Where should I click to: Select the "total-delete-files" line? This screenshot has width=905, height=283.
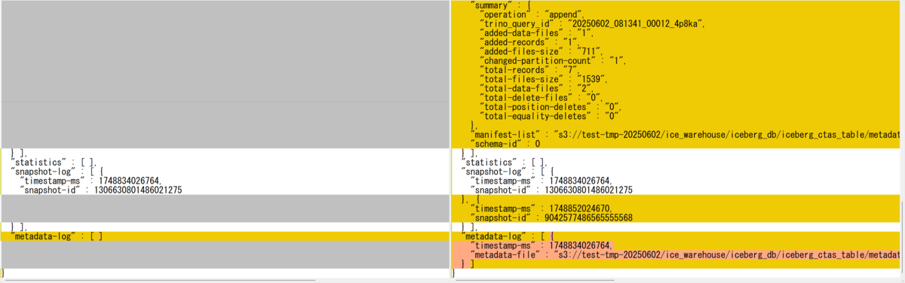[x=542, y=98]
